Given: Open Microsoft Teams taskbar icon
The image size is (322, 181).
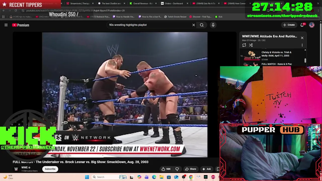Looking at the screenshot, I should point(146,177).
